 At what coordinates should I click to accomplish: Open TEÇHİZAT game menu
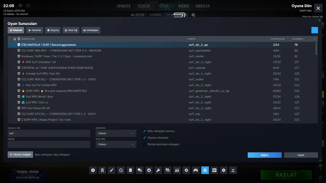tap(144, 6)
